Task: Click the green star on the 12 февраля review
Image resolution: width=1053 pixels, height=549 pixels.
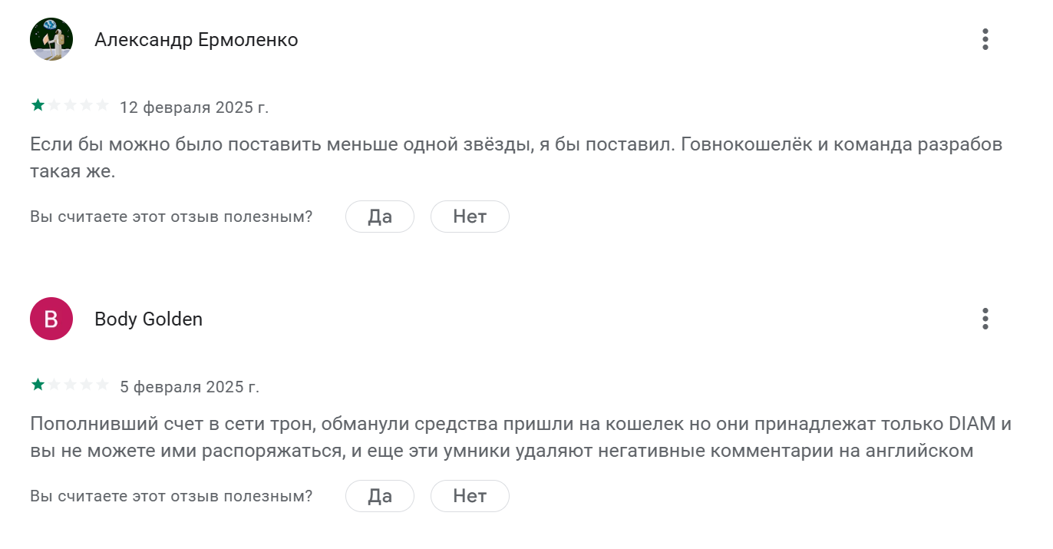Action: 38,105
